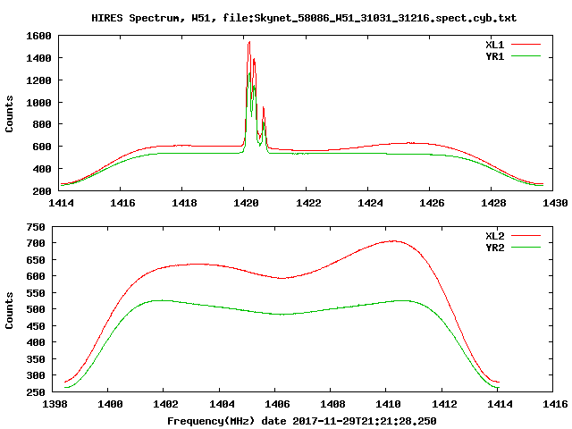Click the 1420 frequency tick label
Image resolution: width=572 pixels, height=429 pixels.
pyautogui.click(x=246, y=203)
